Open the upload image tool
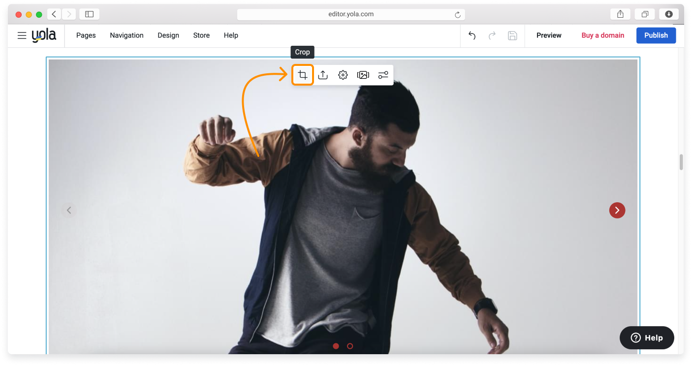 click(x=322, y=75)
